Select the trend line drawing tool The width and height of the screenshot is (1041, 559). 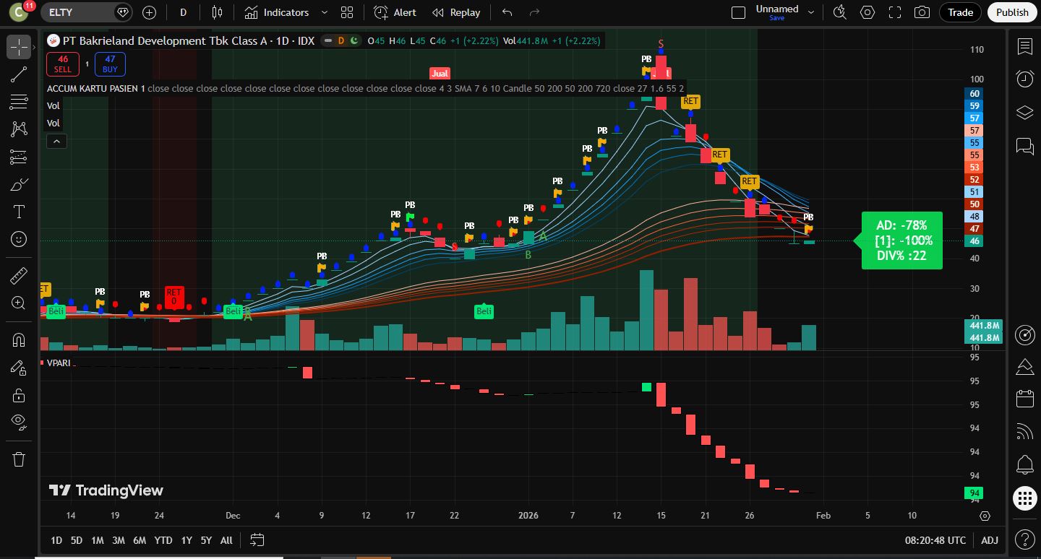pyautogui.click(x=19, y=74)
